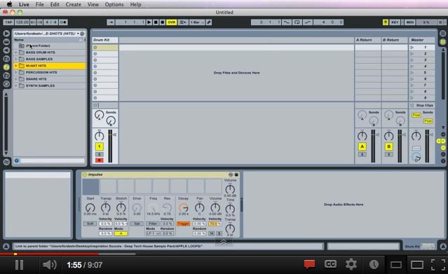Screen dimensions: 448x274
Task: Click the YouTube player settings gear icon
Action: pyautogui.click(x=351, y=265)
